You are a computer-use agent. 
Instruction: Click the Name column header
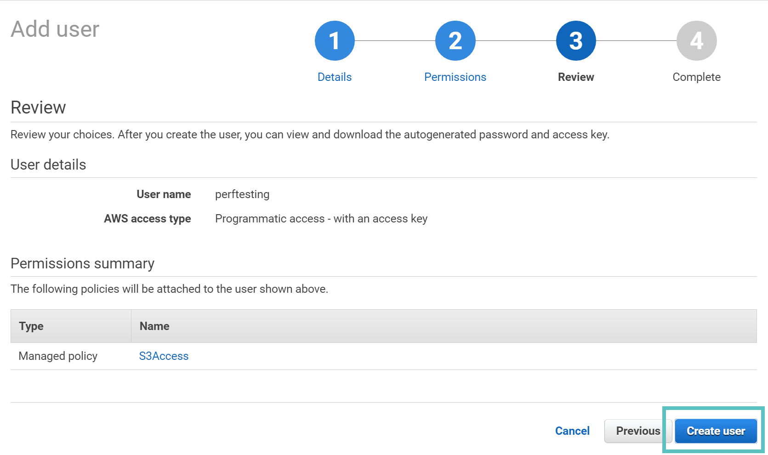tap(154, 326)
